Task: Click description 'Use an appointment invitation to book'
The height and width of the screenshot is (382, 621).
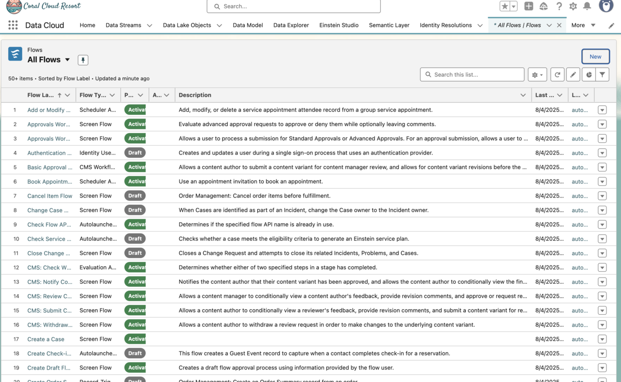Action: click(250, 181)
